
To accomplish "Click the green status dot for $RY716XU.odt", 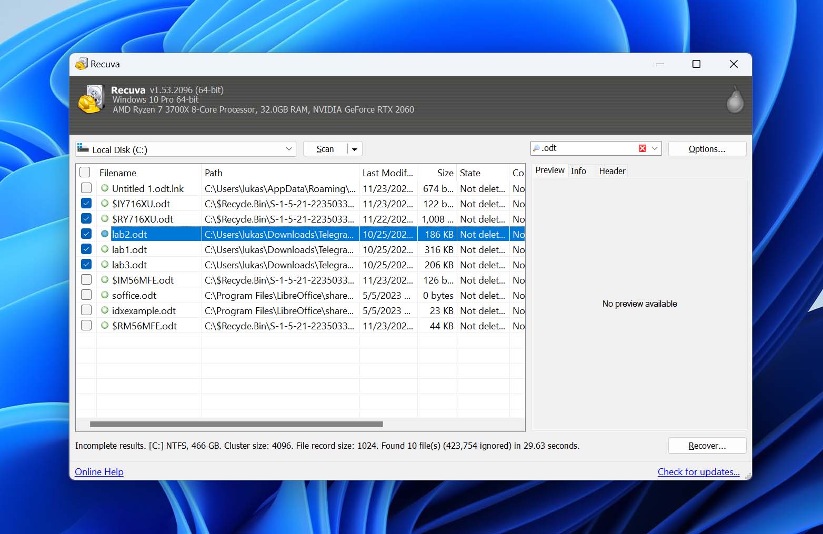I will [x=105, y=219].
